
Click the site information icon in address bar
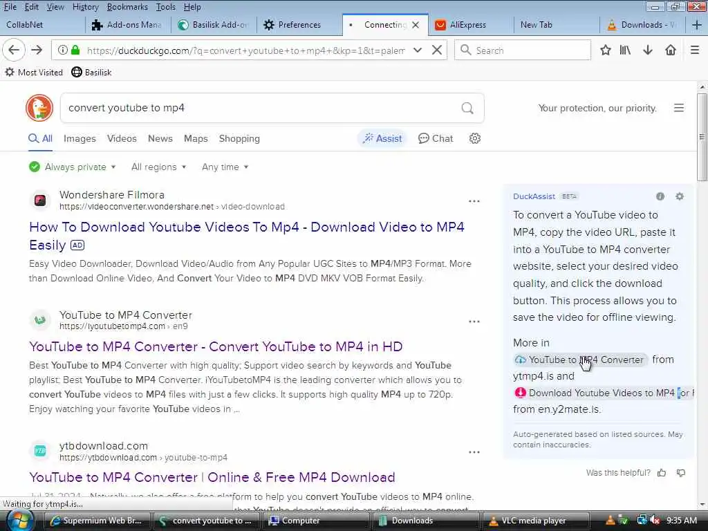tap(63, 50)
